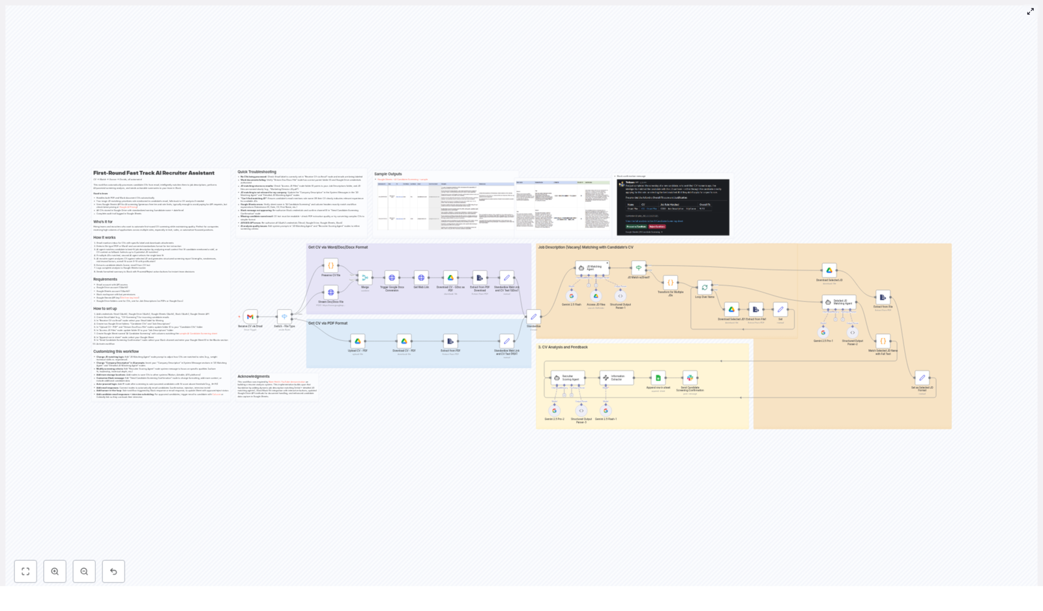This screenshot has height=611, width=1043.
Task: Open the Merge node in the Word/Docx branch
Action: (x=365, y=277)
